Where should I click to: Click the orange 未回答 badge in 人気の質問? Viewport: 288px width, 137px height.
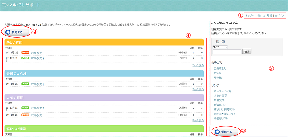coord(25,115)
